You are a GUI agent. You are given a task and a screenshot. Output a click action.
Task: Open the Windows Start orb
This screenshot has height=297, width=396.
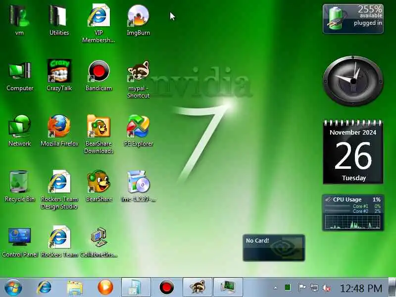[13, 288]
